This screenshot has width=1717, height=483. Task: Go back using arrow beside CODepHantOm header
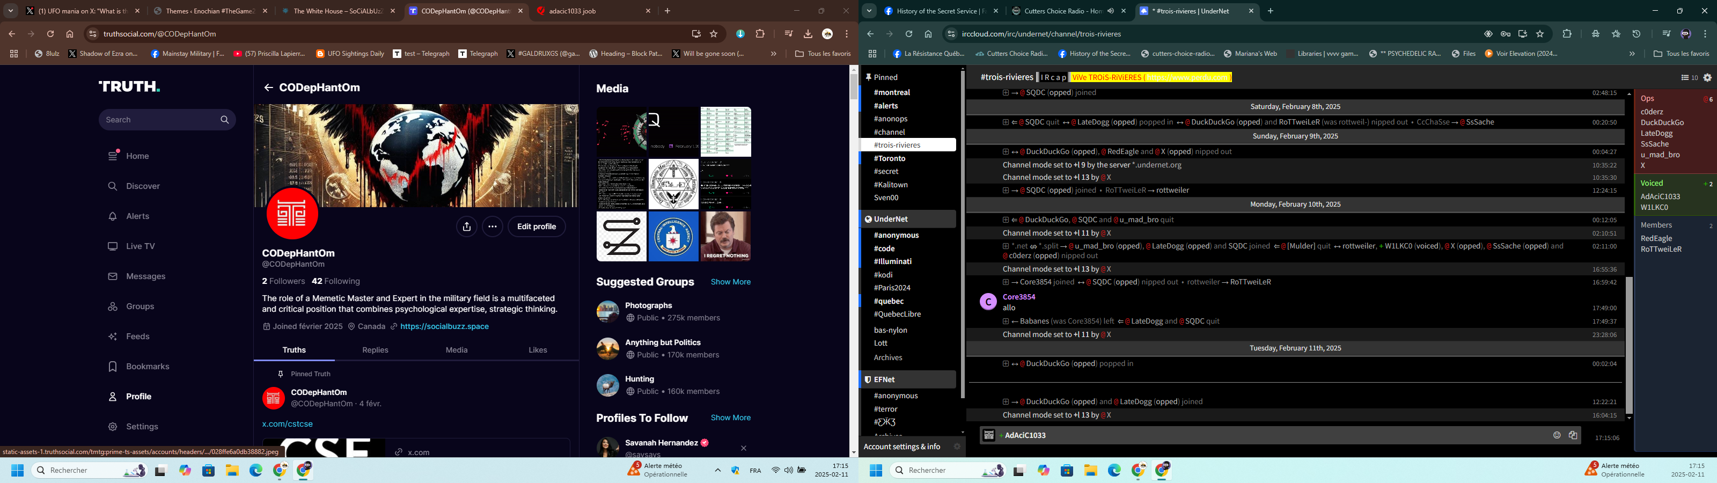click(269, 87)
